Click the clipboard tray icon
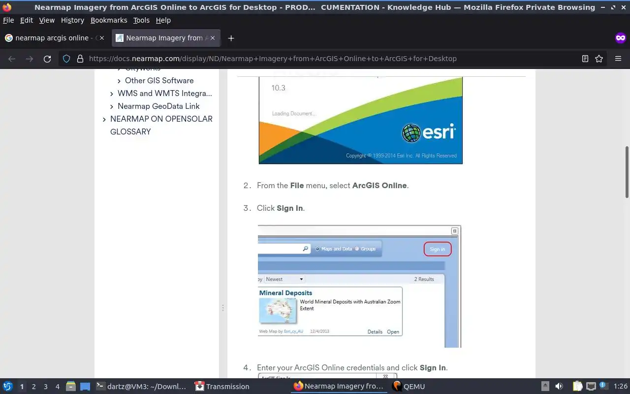This screenshot has width=630, height=394. coord(577,387)
